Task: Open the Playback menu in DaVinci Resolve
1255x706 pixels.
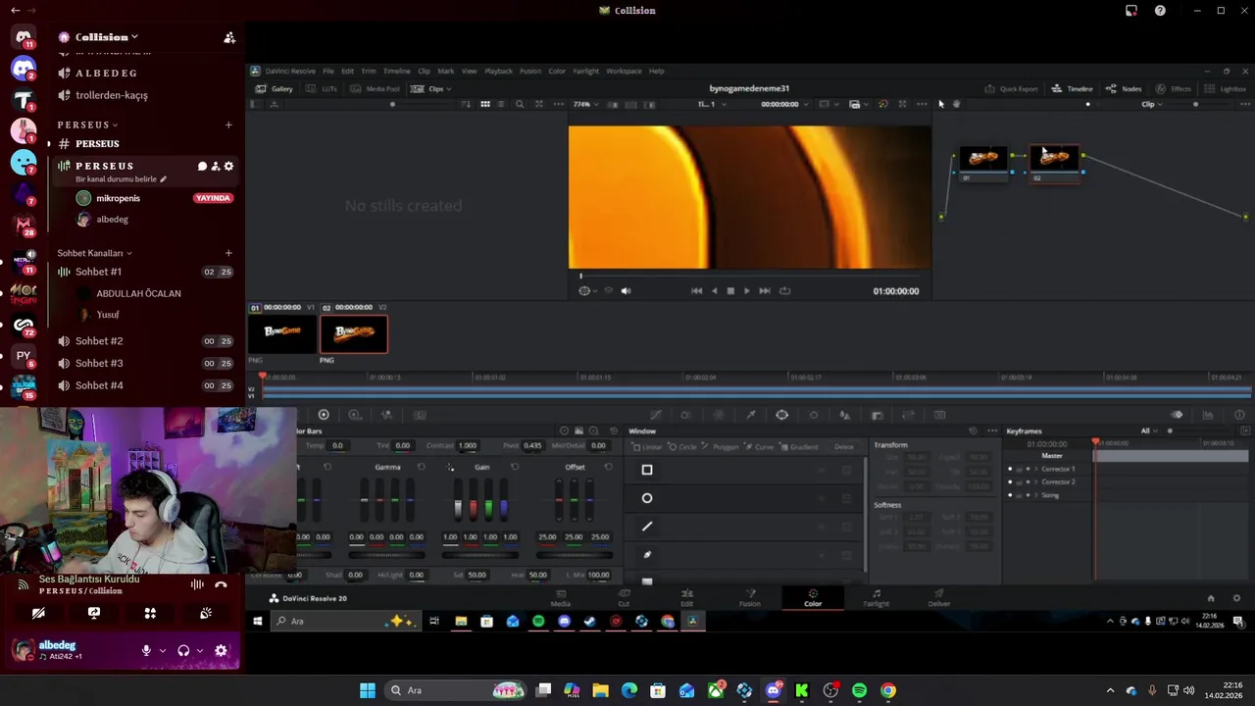Action: tap(498, 71)
